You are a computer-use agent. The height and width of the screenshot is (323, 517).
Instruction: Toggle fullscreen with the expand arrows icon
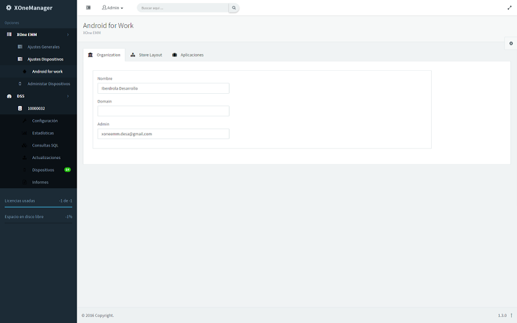coord(510,7)
